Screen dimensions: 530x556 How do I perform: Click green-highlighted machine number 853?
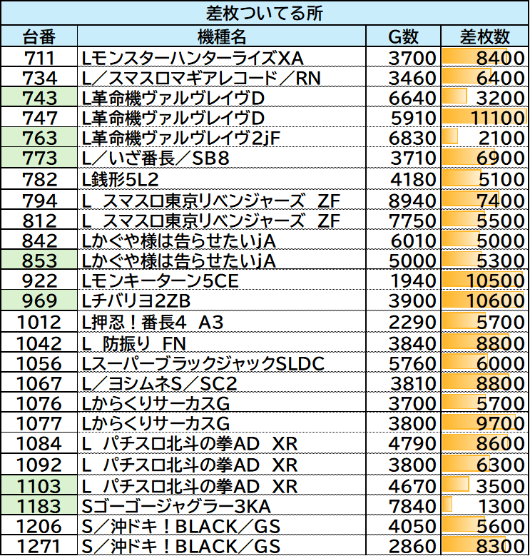point(39,260)
